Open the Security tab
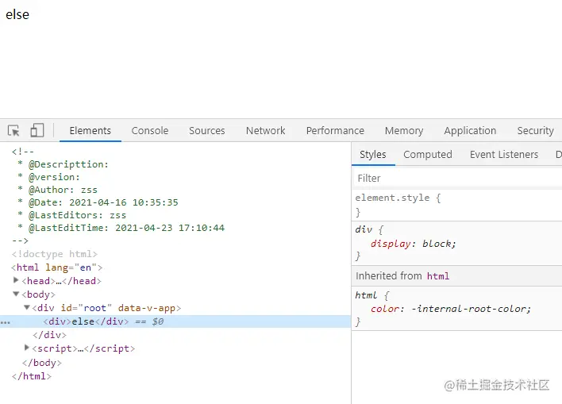The image size is (562, 404). click(x=535, y=130)
